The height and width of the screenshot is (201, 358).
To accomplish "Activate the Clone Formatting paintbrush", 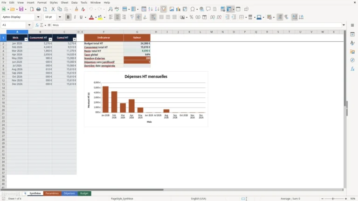I will 76,9.
